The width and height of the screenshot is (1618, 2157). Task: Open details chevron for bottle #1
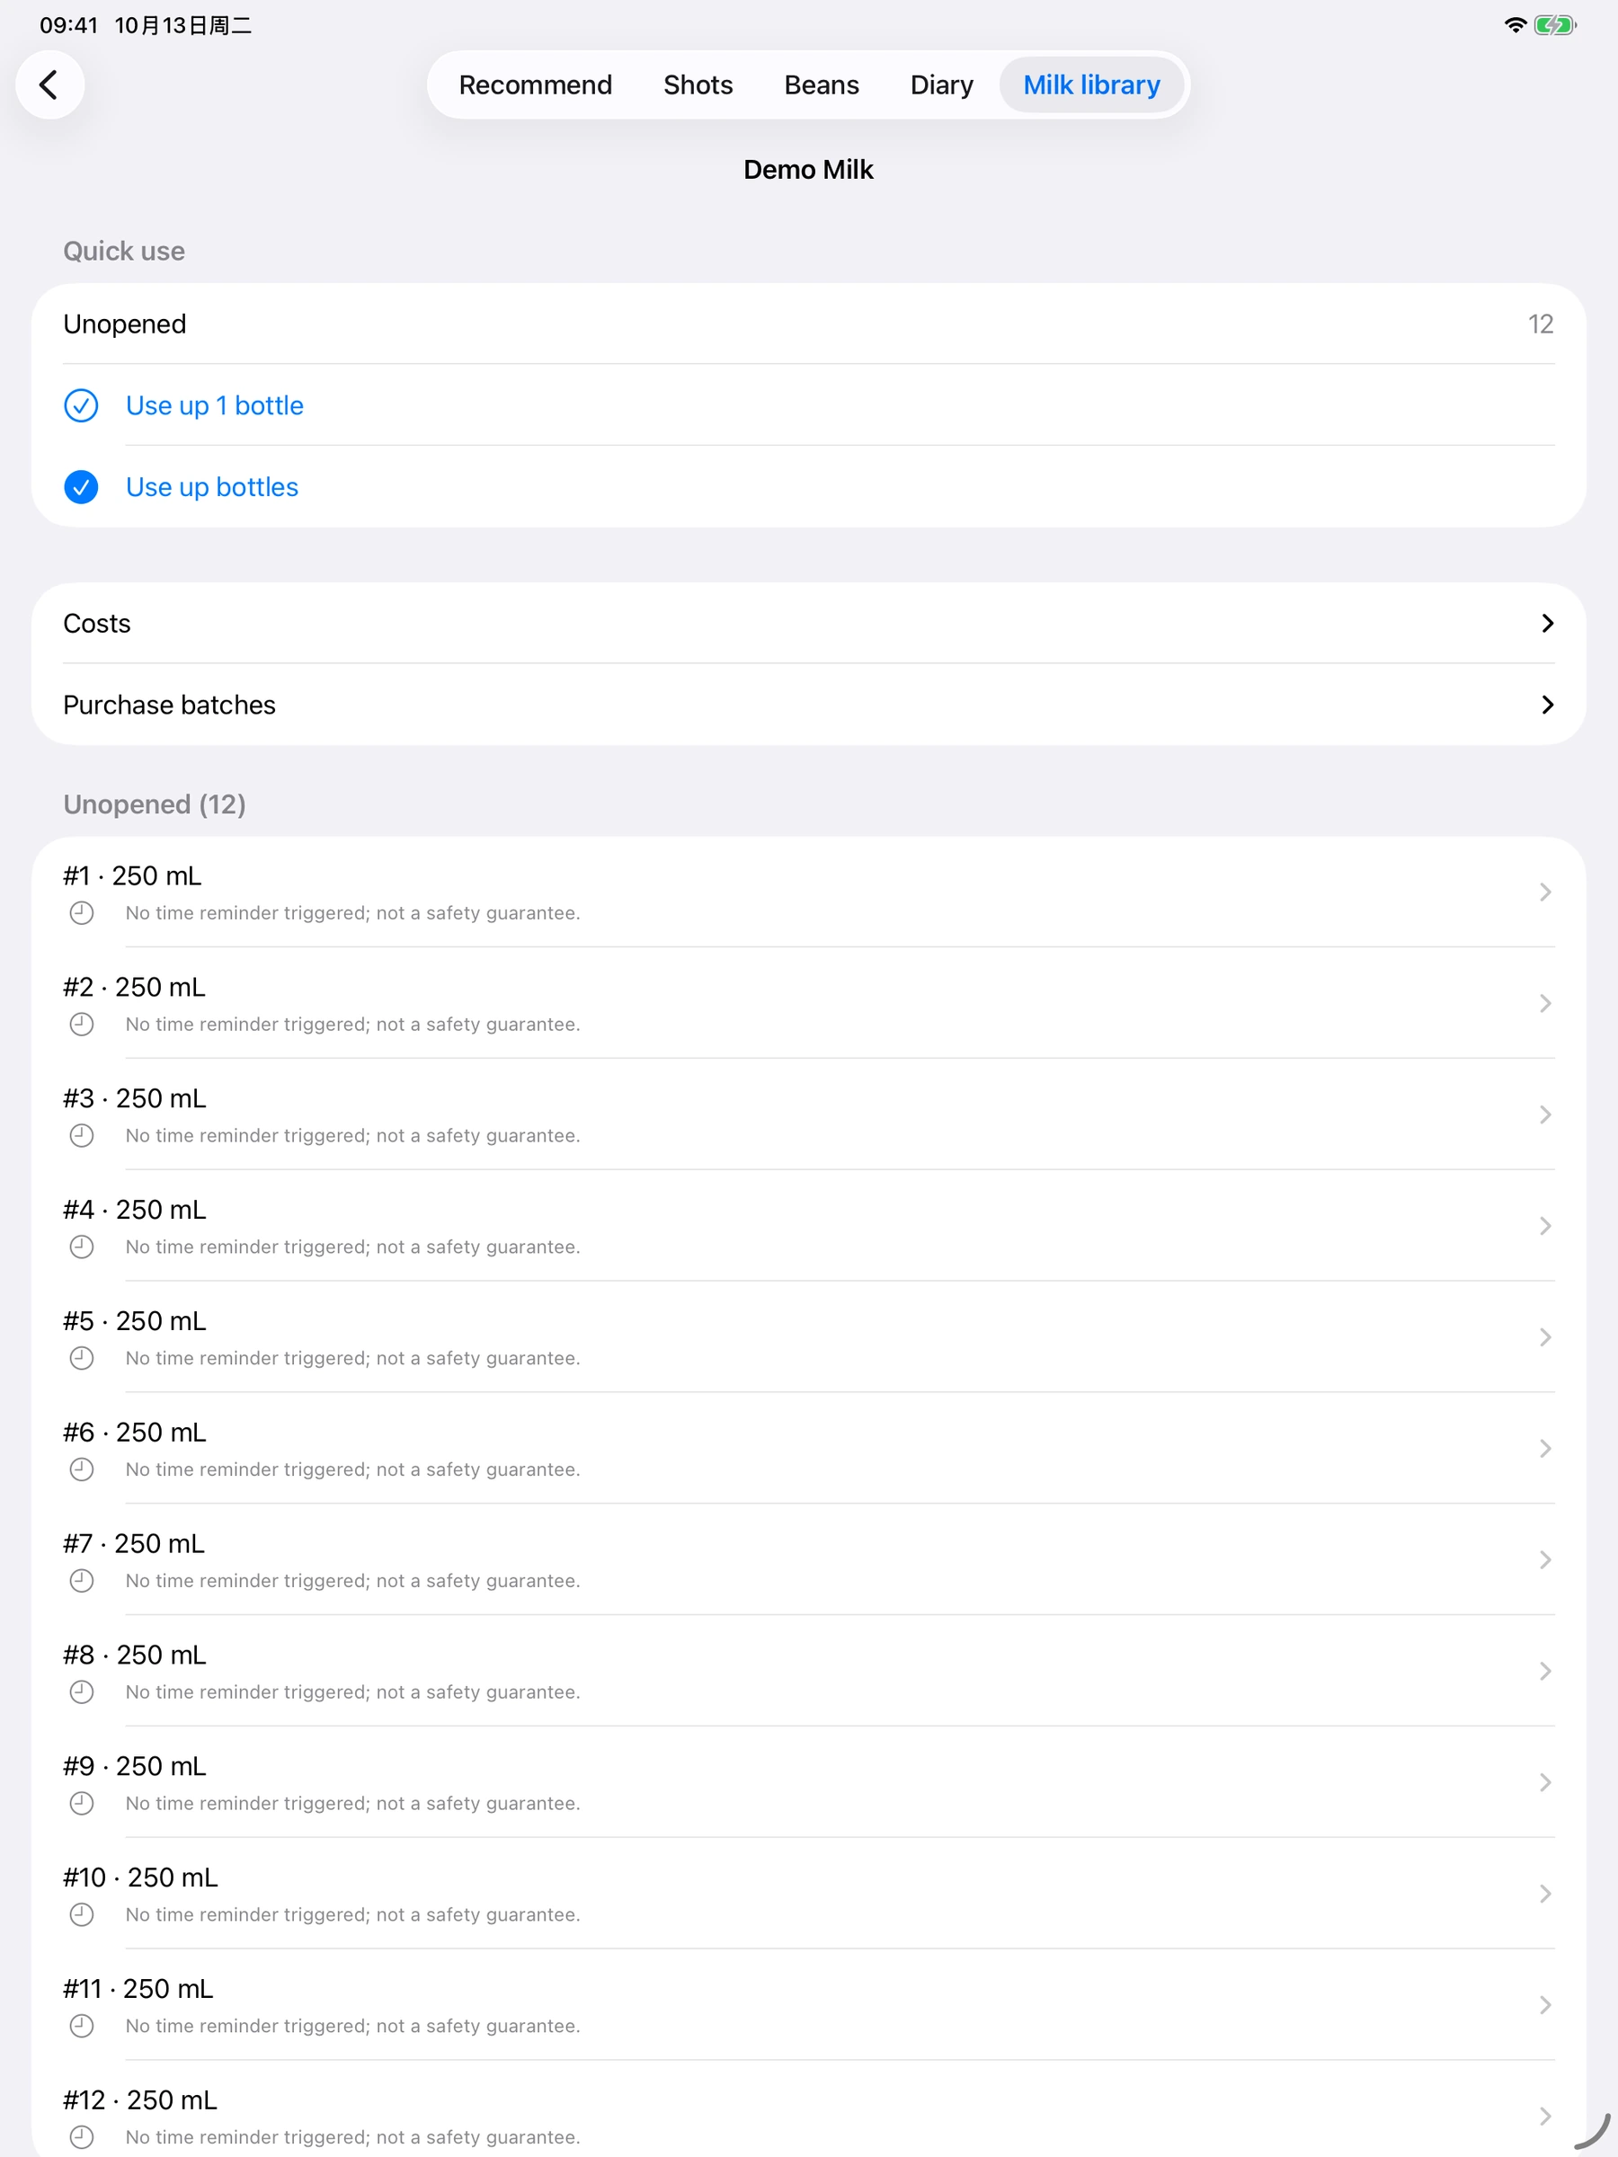coord(1545,892)
